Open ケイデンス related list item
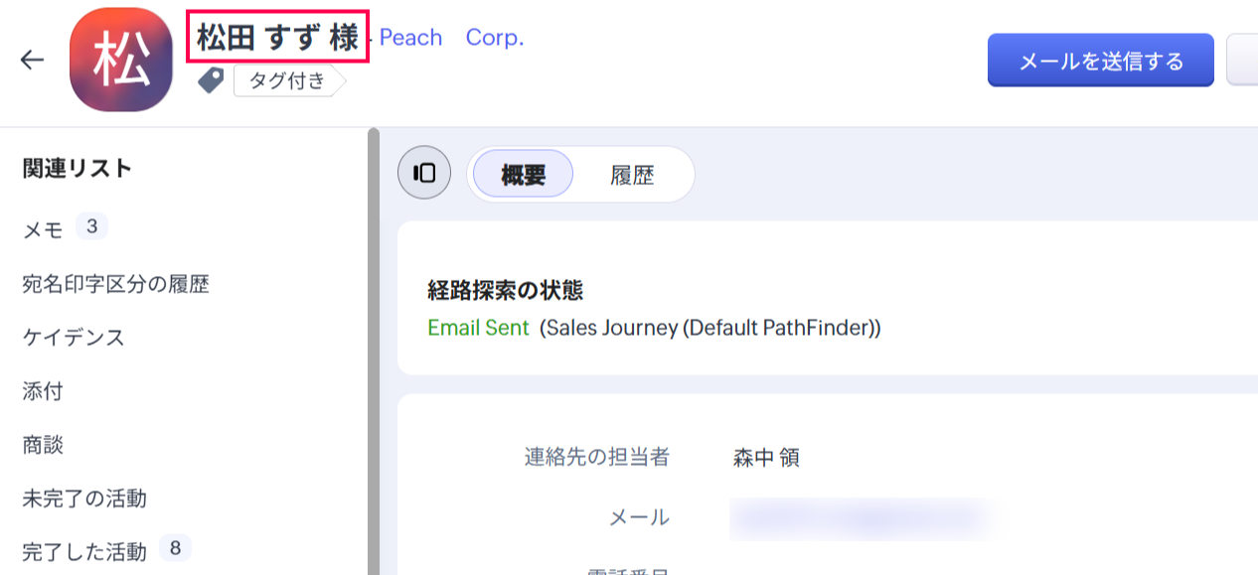This screenshot has width=1258, height=575. [74, 338]
